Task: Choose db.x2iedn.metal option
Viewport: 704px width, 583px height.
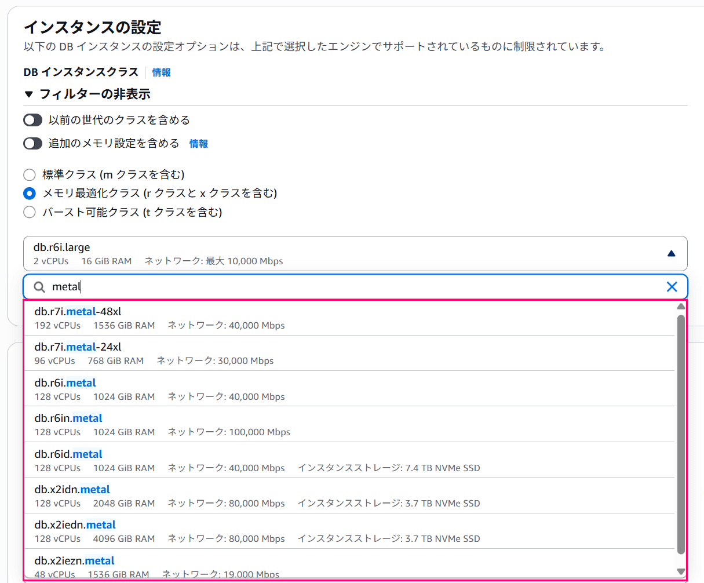Action: pos(349,531)
